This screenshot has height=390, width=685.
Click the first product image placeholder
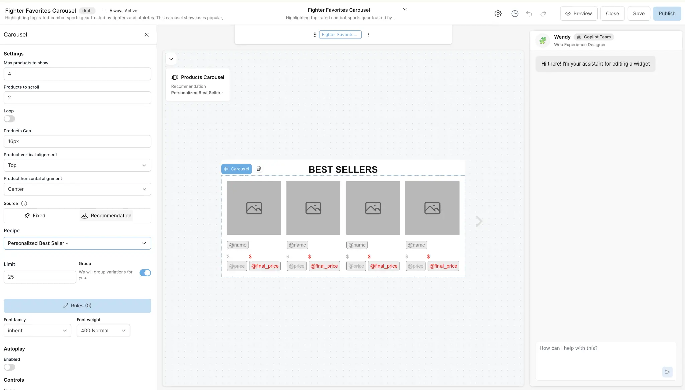pos(254,208)
